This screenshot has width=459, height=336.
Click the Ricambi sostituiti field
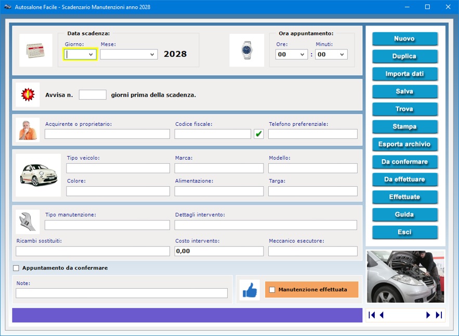coord(93,251)
